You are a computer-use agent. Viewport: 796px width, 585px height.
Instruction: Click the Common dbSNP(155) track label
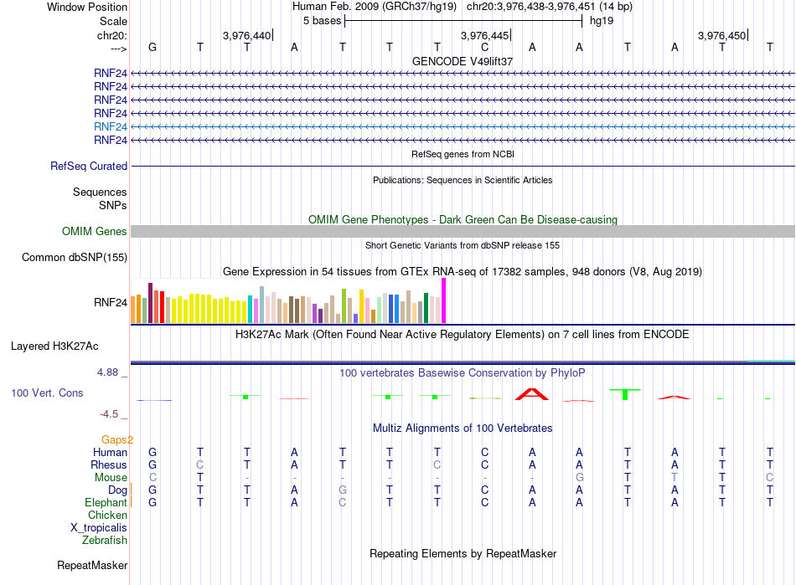(75, 258)
